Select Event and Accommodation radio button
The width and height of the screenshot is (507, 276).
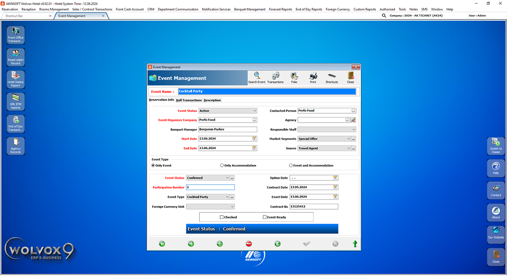pos(291,166)
